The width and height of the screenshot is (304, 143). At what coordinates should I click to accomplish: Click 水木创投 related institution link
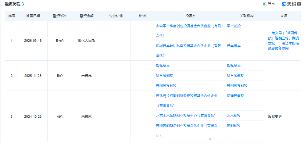pos(234,116)
